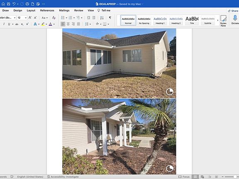The width and height of the screenshot is (239, 179).
Task: Open the font color dropdown arrow
Action: (54, 24)
